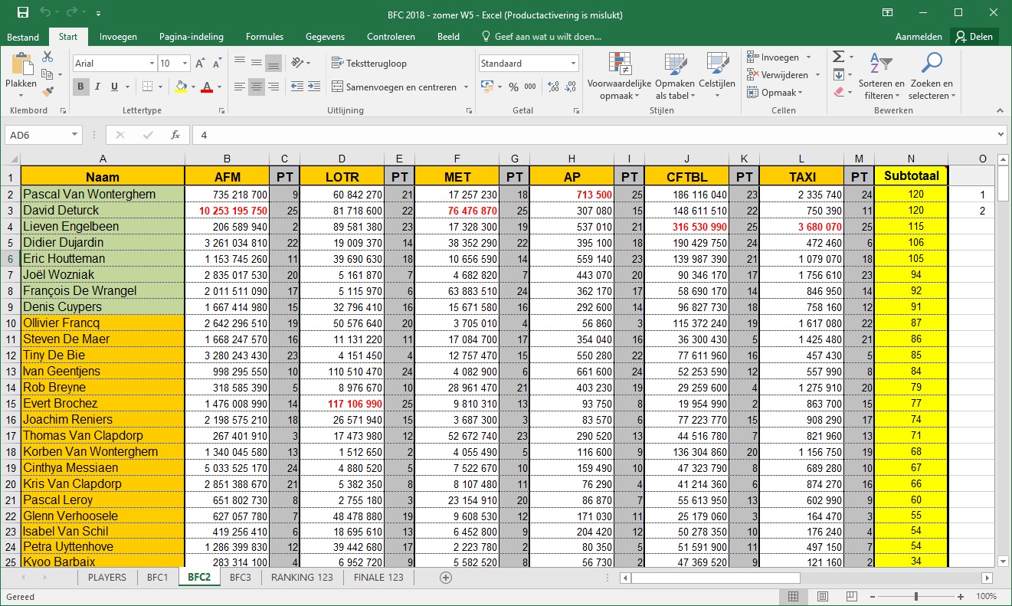Screen dimensions: 1012x606
Task: Switch to the Formules ribbon tab
Action: [264, 37]
